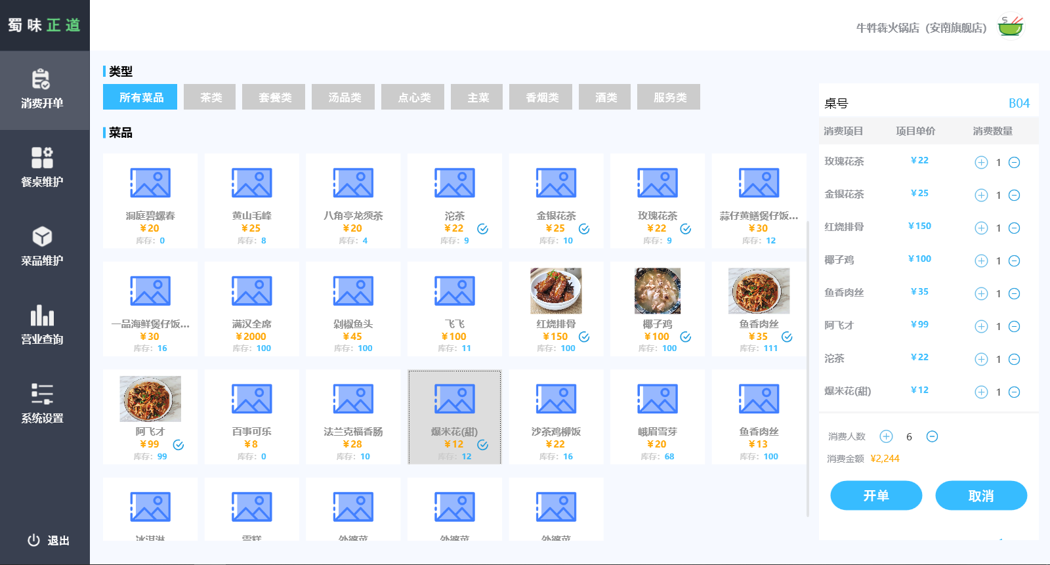Toggle the checkmark on 爆米花(甜) dish card
The image size is (1050, 565).
coord(482,445)
